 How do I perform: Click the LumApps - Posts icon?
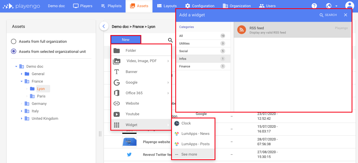tap(176, 144)
